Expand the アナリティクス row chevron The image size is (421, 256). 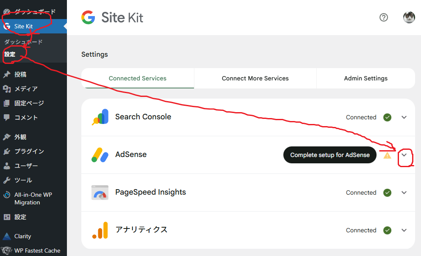(x=404, y=230)
